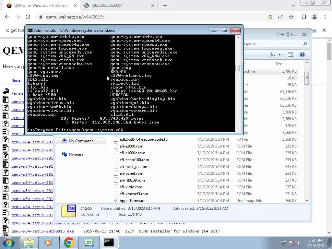Screen dimensions: 332x249
Task: Go back in Chrome browser
Action: click(x=7, y=17)
